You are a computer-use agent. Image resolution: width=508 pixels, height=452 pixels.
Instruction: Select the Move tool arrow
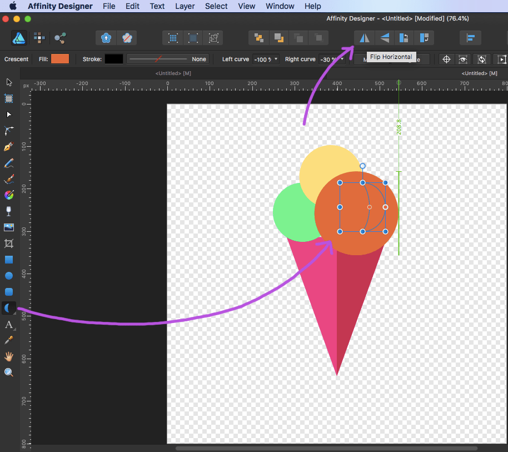tap(9, 82)
